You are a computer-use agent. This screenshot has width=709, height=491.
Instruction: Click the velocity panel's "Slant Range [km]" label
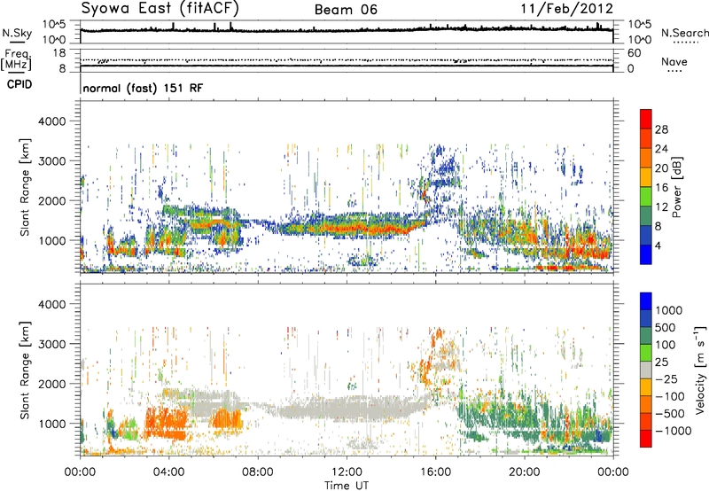coord(25,370)
